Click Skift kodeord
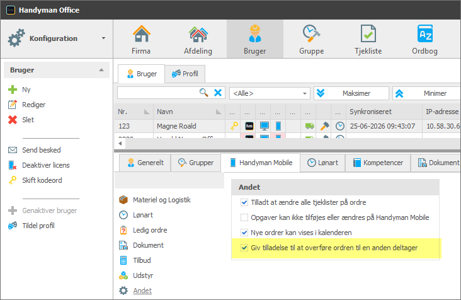 [35, 180]
